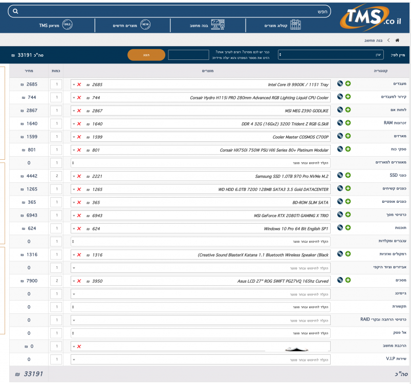Click green plus icon beside Asus LCD ROG SWIFT

(348, 280)
